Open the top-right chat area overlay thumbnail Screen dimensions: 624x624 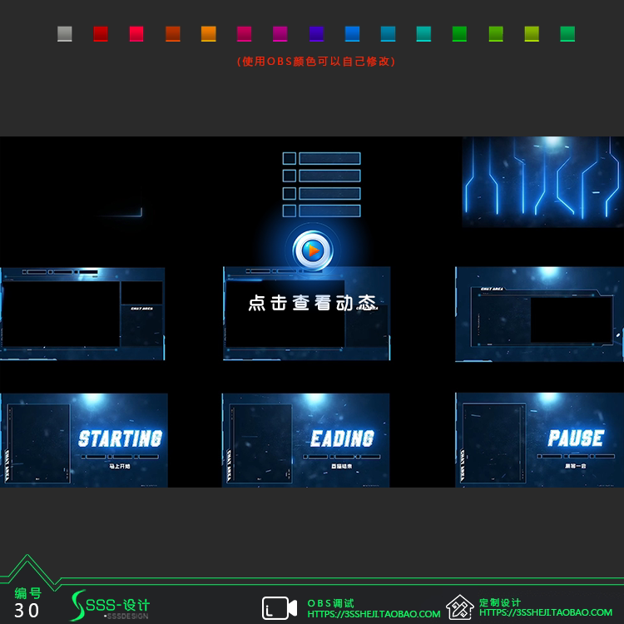tap(540, 314)
